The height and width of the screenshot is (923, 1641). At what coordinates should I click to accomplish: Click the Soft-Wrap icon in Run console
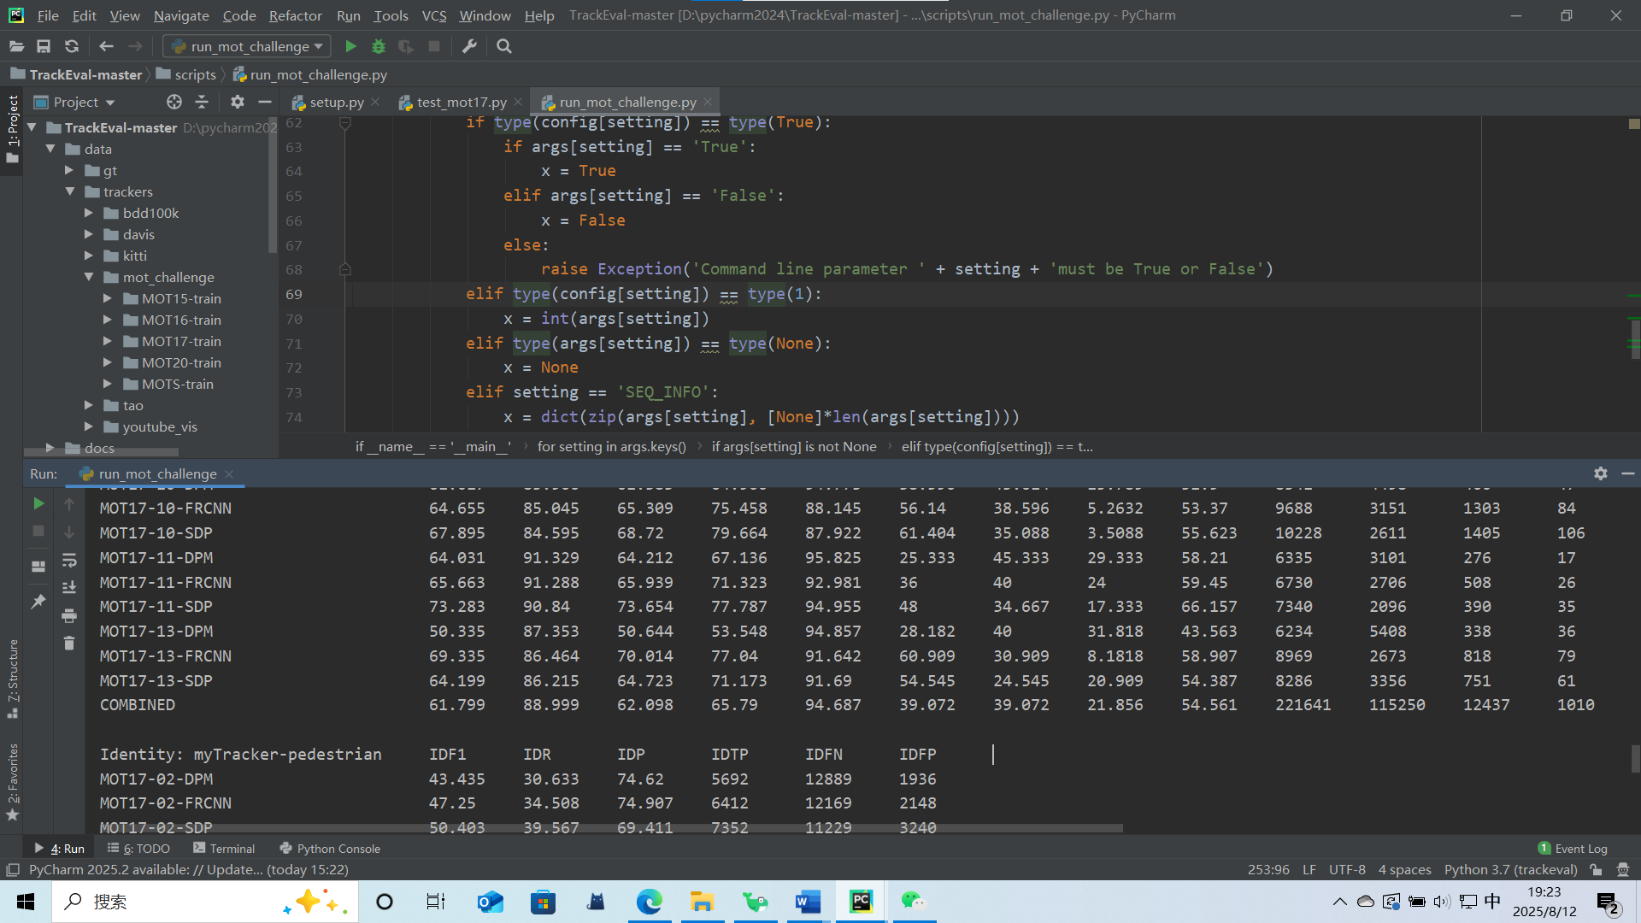click(x=69, y=560)
